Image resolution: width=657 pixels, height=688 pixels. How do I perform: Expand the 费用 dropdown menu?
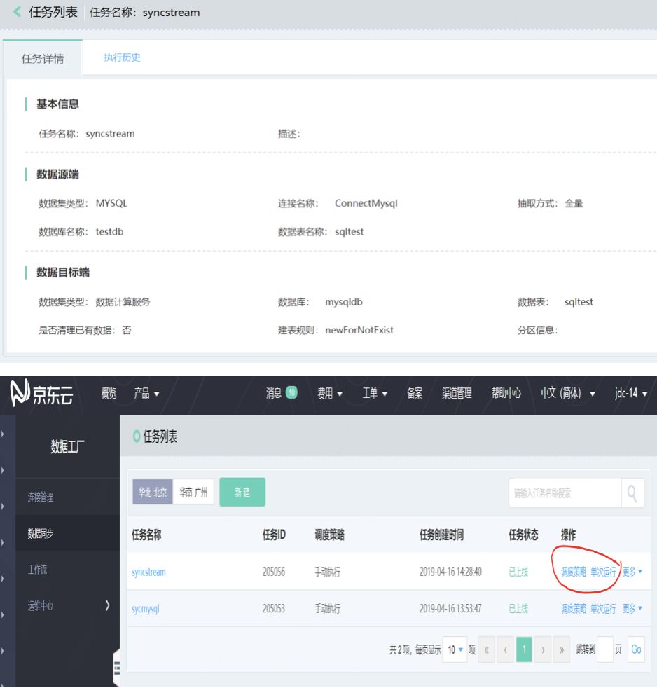click(x=329, y=393)
